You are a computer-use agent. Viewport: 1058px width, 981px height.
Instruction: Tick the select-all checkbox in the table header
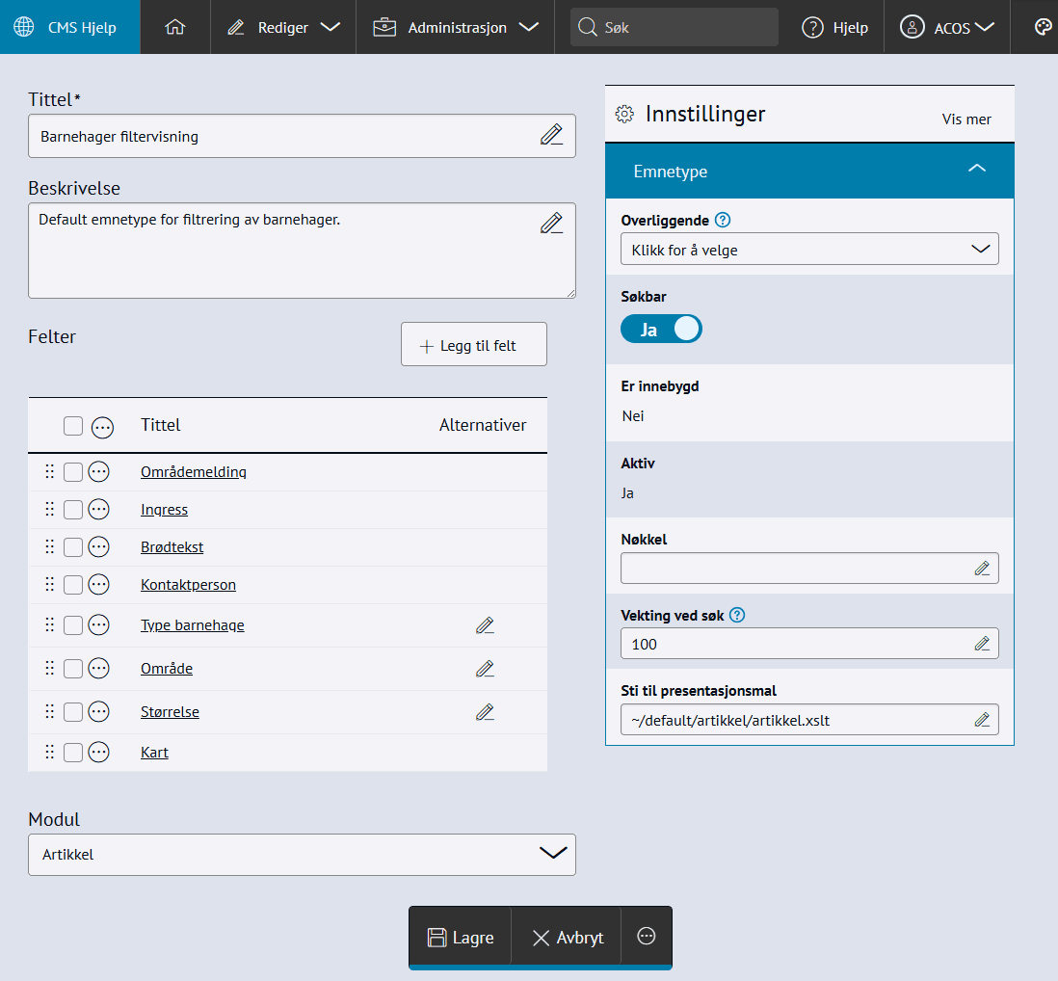[x=73, y=426]
